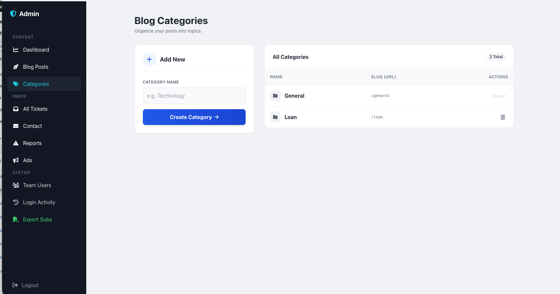Click the folder icon in Loan row
The width and height of the screenshot is (560, 294).
tap(275, 117)
